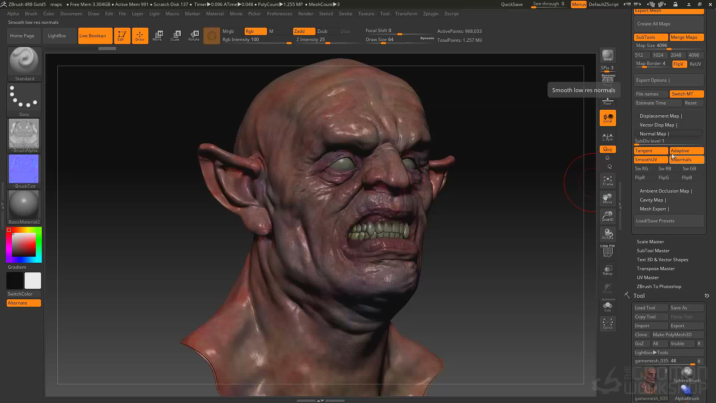Viewport: 716px width, 403px height.
Task: Select the Scale transform tool
Action: [175, 36]
